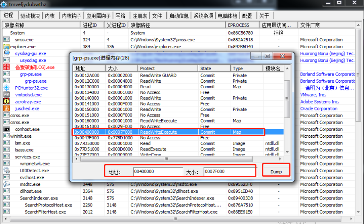This screenshot has height=224, width=364.
Task: Click the explorer.exe folder icon
Action: pos(6,46)
